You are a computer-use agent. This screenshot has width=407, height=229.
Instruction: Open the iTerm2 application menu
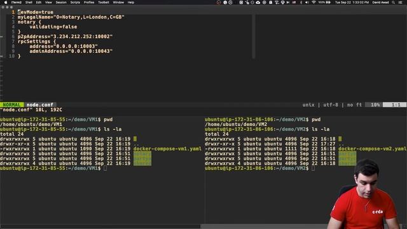pos(17,3)
